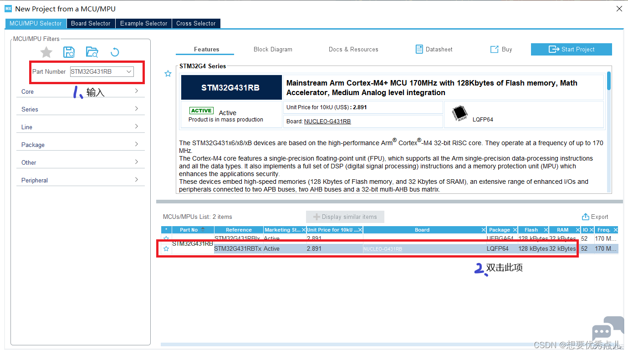Export the MCUs list
The height and width of the screenshot is (354, 628).
[595, 217]
